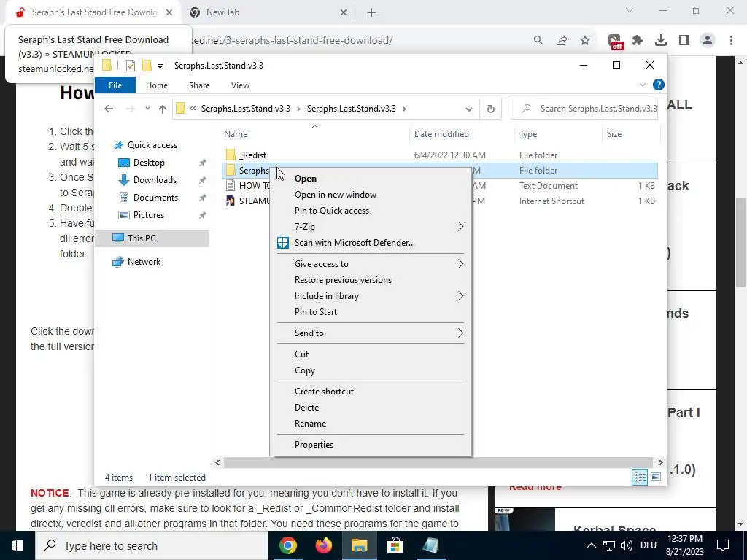Choose Copy in the context menu
This screenshot has height=560, width=747.
click(305, 370)
